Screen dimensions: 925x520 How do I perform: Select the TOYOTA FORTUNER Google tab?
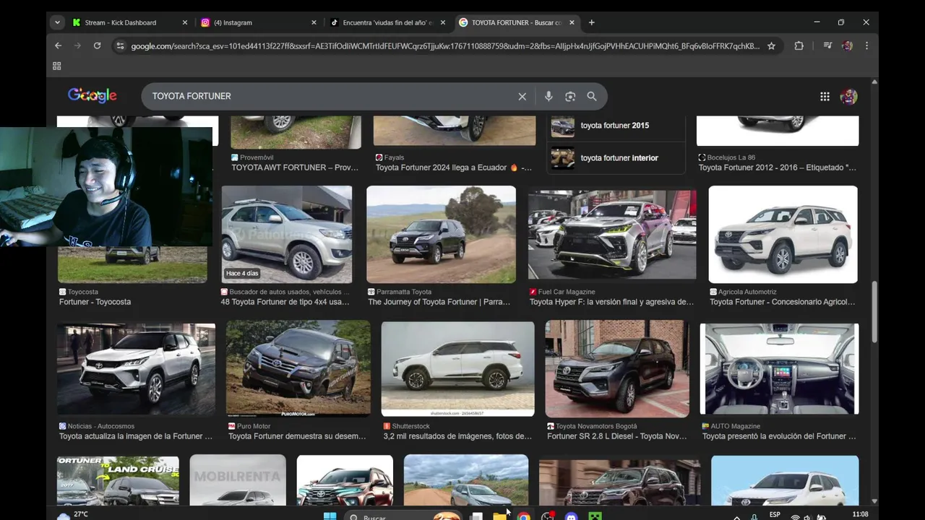point(517,22)
